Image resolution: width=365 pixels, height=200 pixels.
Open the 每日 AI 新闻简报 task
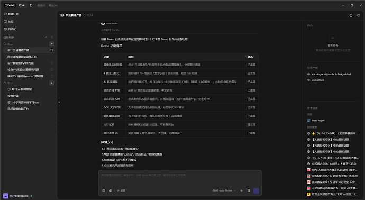(x=29, y=89)
